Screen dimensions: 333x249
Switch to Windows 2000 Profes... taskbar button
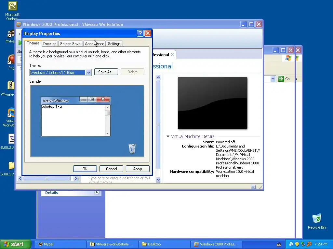pyautogui.click(x=216, y=244)
